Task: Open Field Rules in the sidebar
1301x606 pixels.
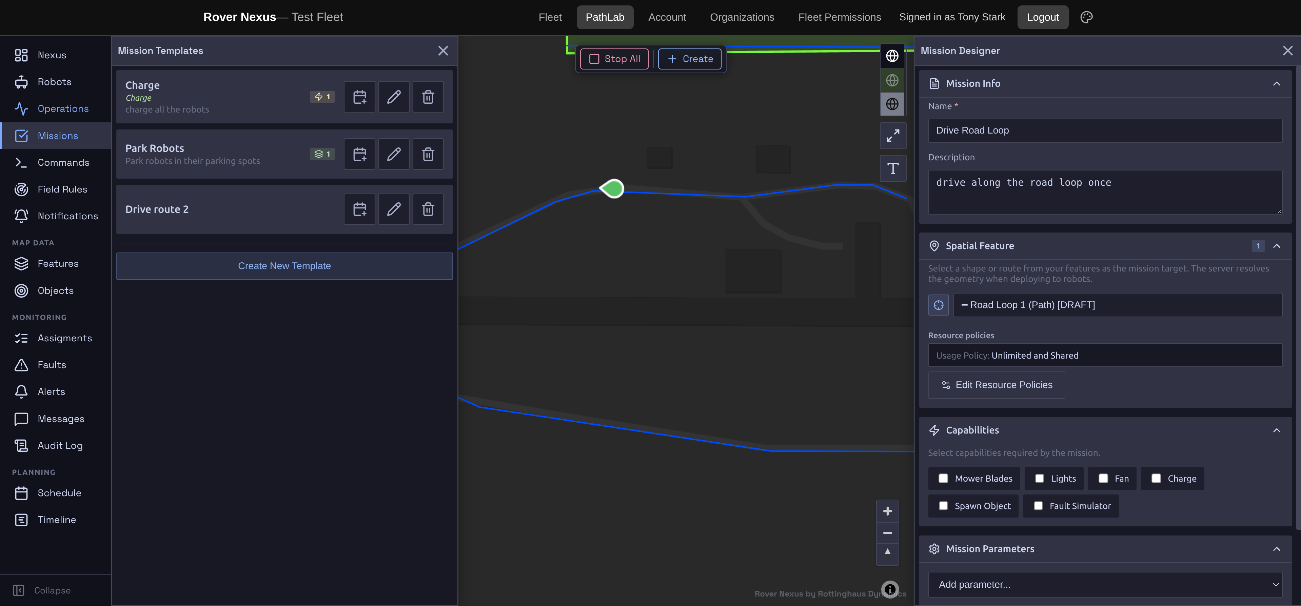Action: (x=56, y=189)
